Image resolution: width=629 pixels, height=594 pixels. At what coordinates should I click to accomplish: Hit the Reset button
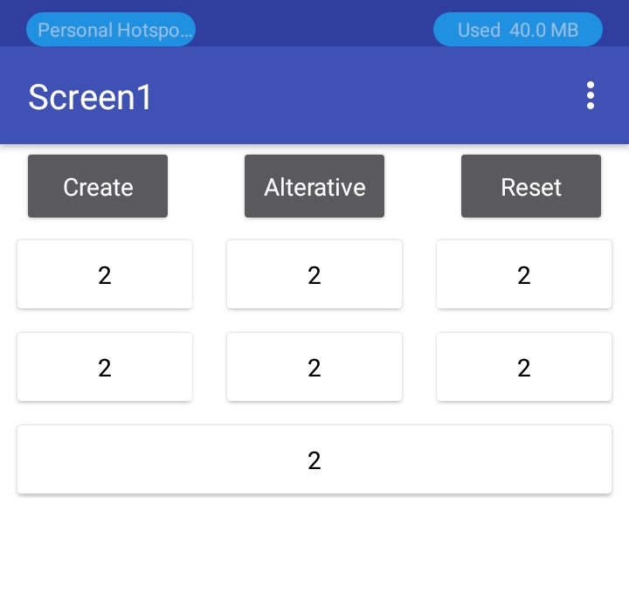point(531,187)
